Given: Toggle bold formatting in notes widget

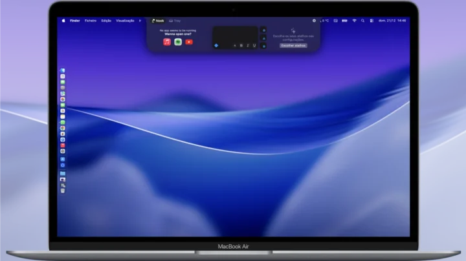Looking at the screenshot, I should pos(241,45).
